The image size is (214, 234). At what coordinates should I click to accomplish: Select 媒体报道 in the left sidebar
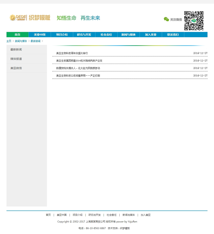tap(16, 59)
